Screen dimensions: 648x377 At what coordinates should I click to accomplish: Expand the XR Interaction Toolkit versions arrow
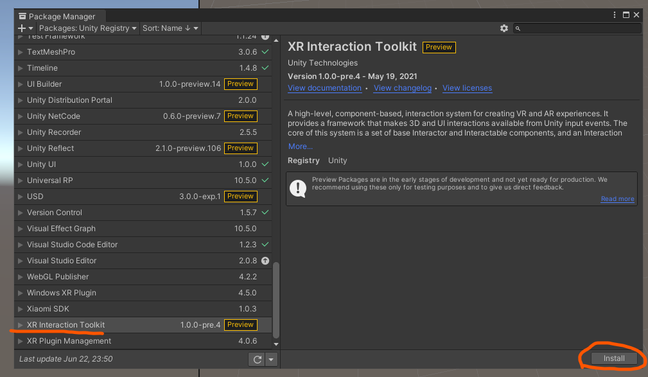coord(21,326)
